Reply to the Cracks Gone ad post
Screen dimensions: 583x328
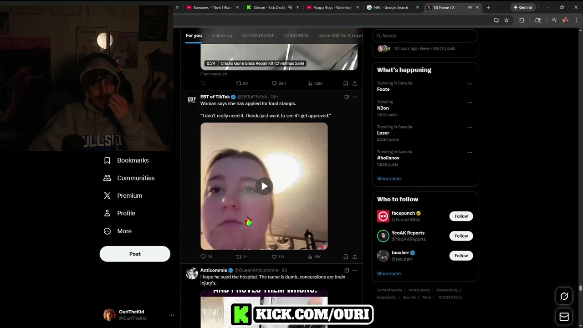[203, 83]
